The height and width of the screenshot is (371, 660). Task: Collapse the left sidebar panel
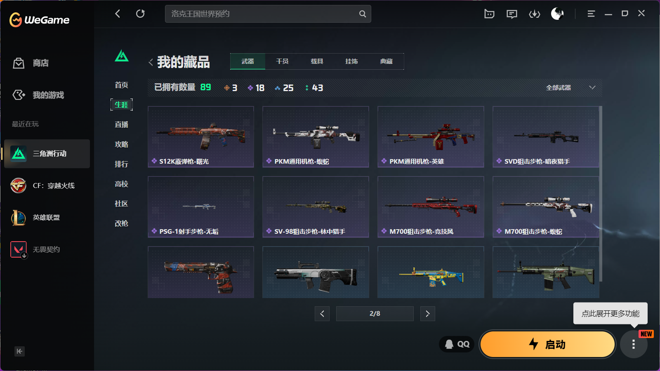point(19,351)
